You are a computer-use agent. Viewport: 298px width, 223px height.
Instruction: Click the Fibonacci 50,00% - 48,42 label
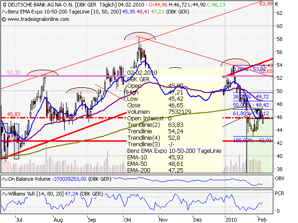tap(251, 105)
